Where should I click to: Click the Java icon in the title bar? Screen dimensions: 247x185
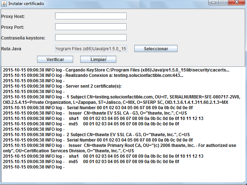pyautogui.click(x=4, y=3)
